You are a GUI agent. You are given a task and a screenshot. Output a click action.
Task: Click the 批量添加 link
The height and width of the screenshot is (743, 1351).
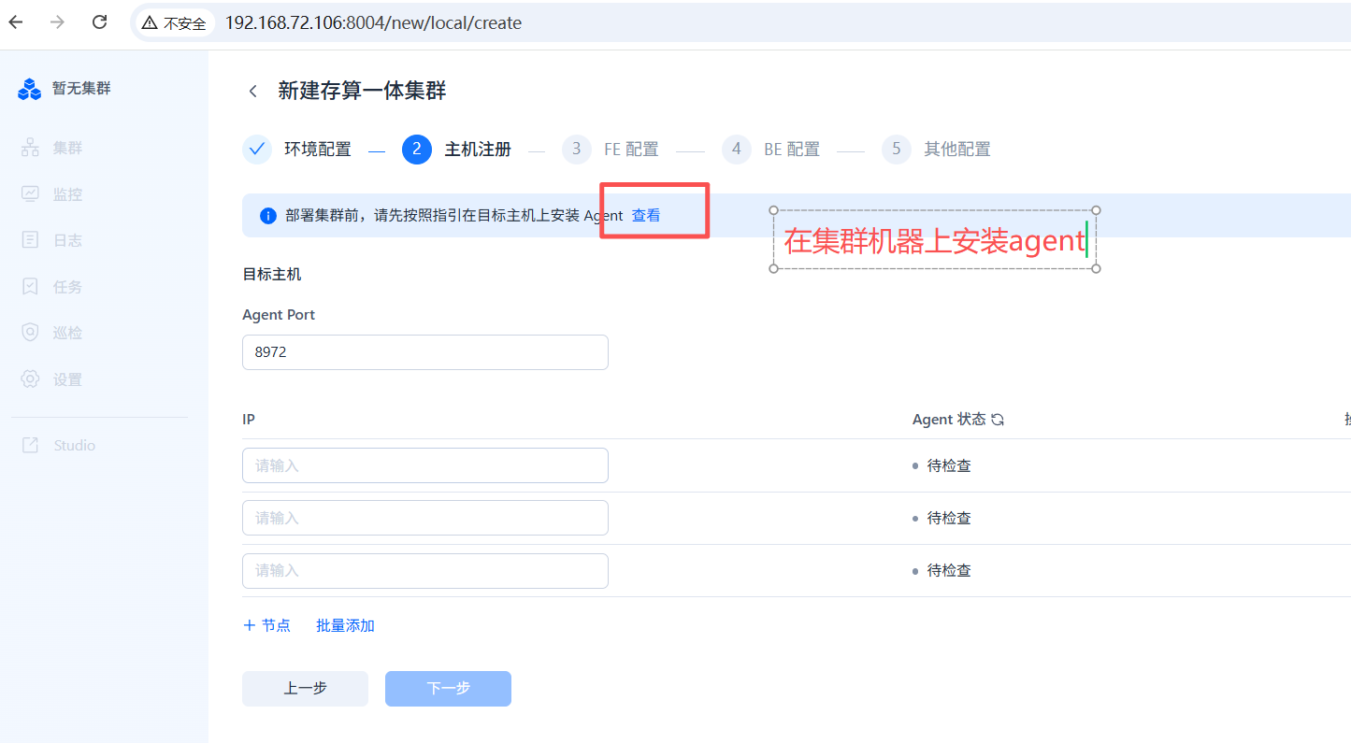tap(345, 625)
